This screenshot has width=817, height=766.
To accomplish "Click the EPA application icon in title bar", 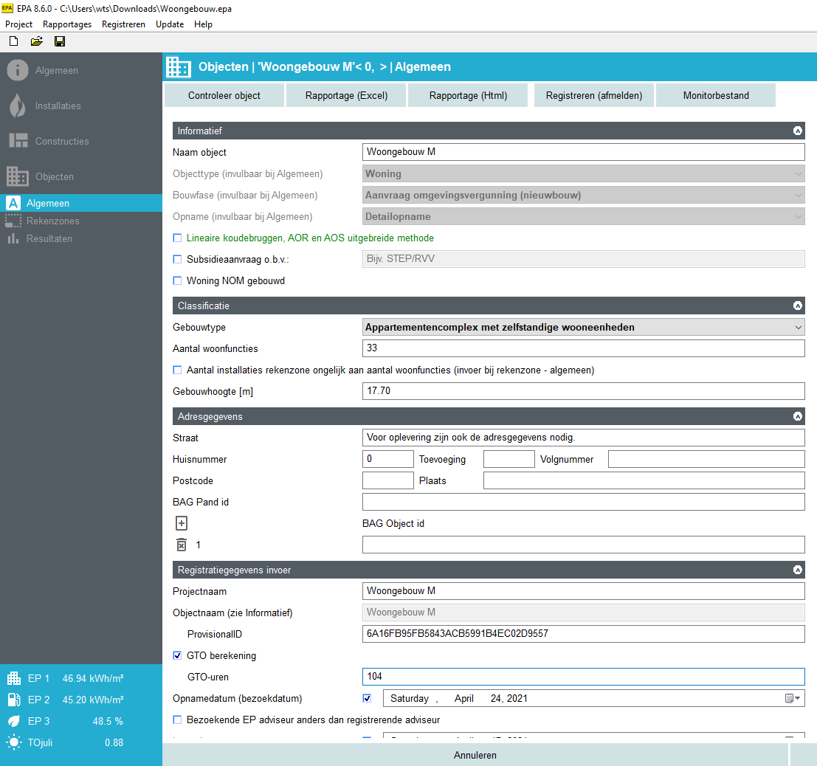I will (x=7, y=8).
